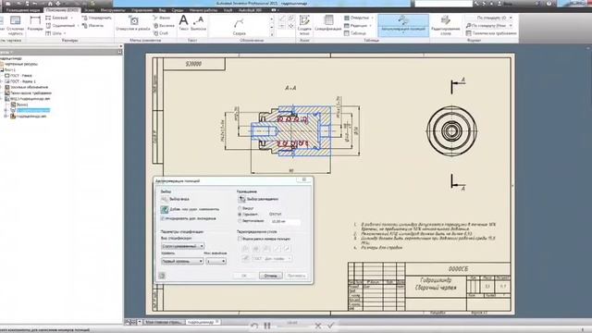
Task: Activate the Текст tool
Action: 183,22
